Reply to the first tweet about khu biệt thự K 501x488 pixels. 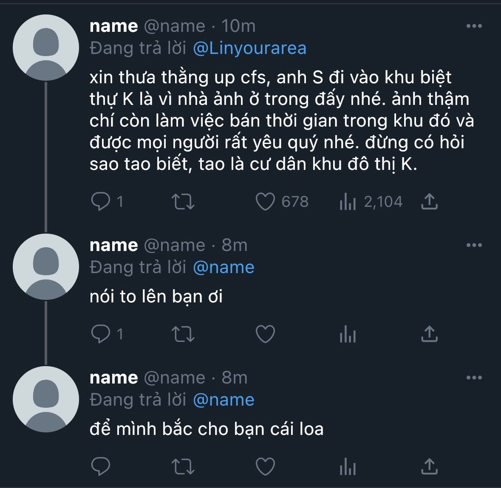[x=101, y=202]
